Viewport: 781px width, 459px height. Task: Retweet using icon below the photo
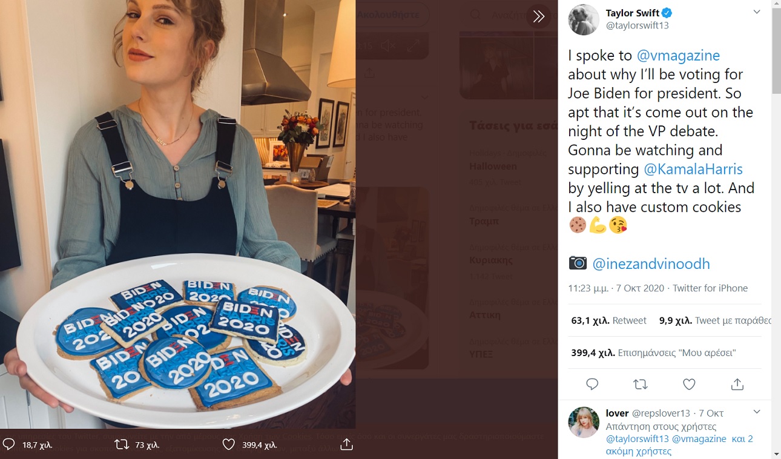coord(122,444)
